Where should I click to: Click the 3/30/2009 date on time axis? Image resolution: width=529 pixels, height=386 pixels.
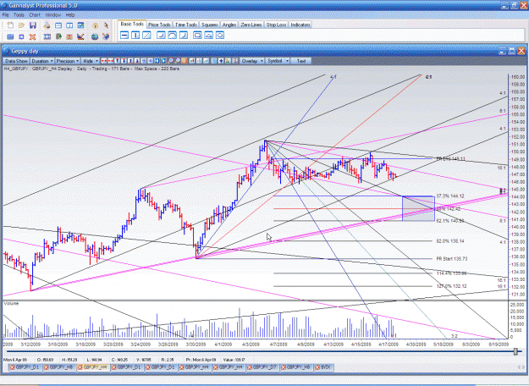point(196,345)
